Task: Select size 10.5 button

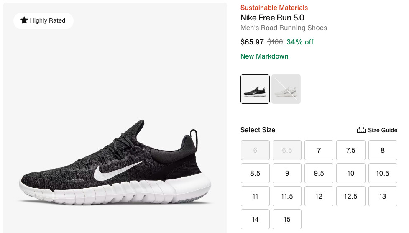Action: pos(382,173)
